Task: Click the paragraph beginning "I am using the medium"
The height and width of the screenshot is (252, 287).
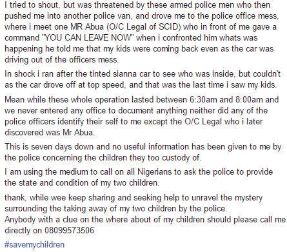Action: [x=139, y=177]
